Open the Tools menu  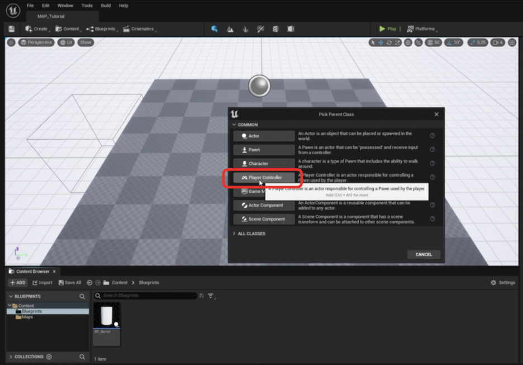[87, 6]
